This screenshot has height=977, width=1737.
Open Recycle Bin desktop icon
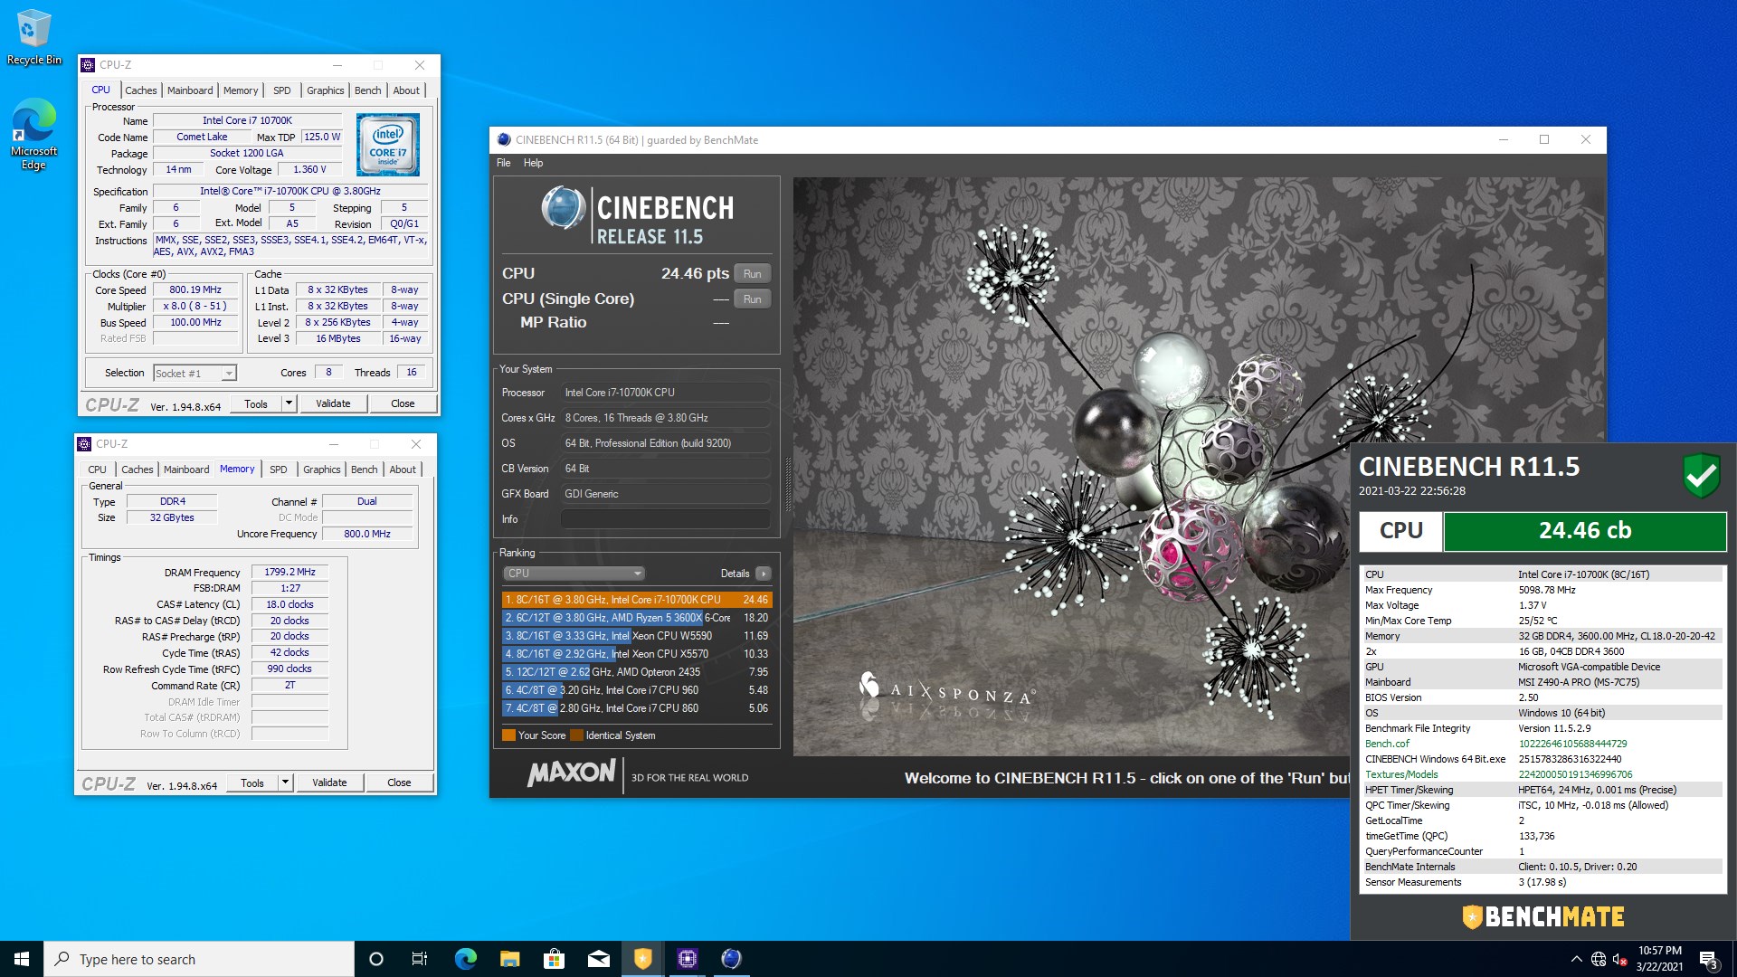[x=33, y=37]
